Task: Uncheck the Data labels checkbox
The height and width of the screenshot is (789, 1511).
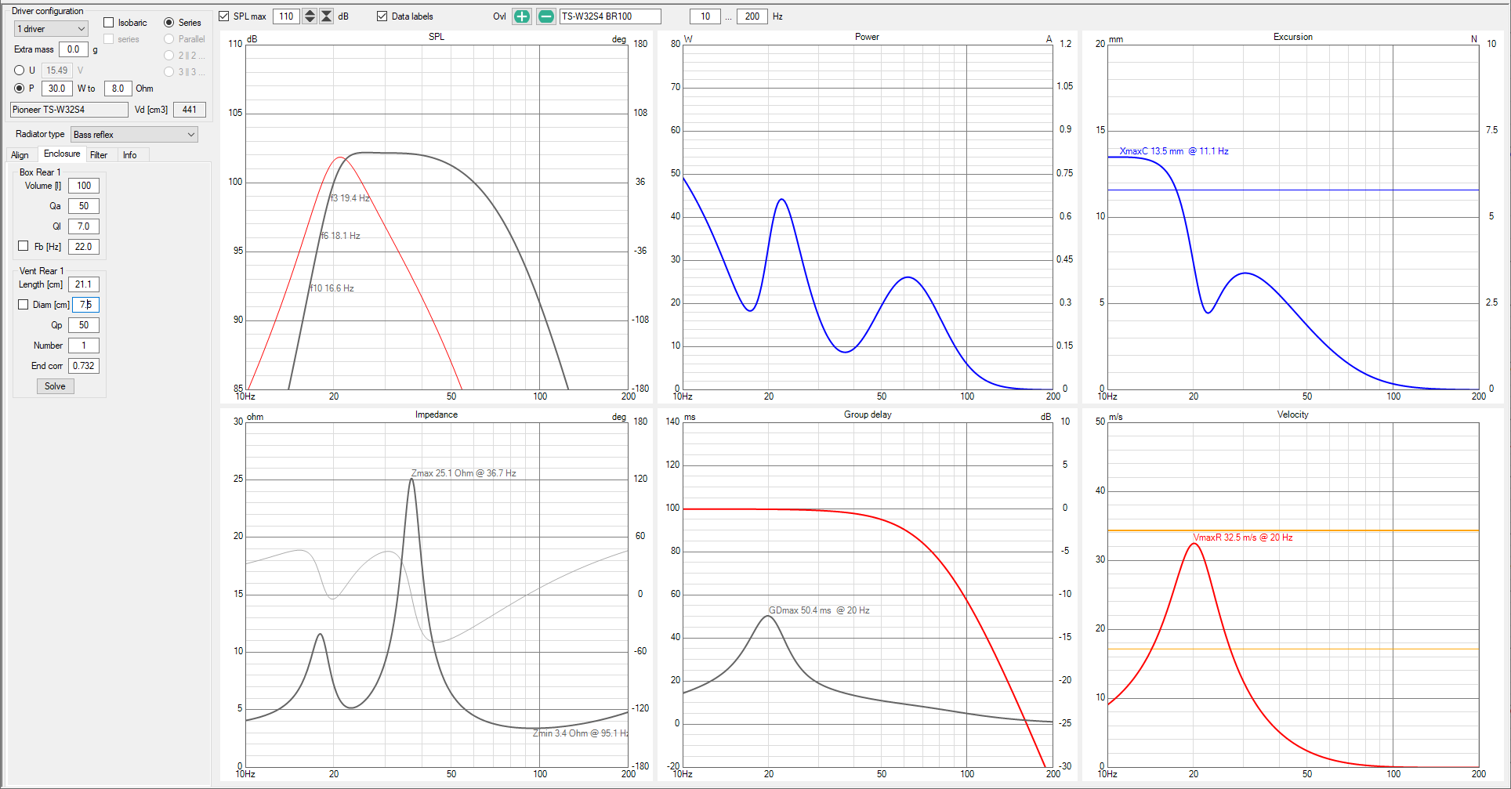Action: pos(382,16)
